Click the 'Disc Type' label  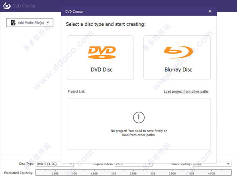pyautogui.click(x=26, y=164)
